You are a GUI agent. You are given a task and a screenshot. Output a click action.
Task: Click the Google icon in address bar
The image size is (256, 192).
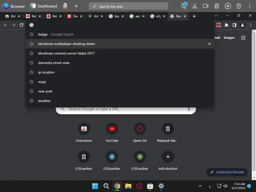(x=31, y=25)
